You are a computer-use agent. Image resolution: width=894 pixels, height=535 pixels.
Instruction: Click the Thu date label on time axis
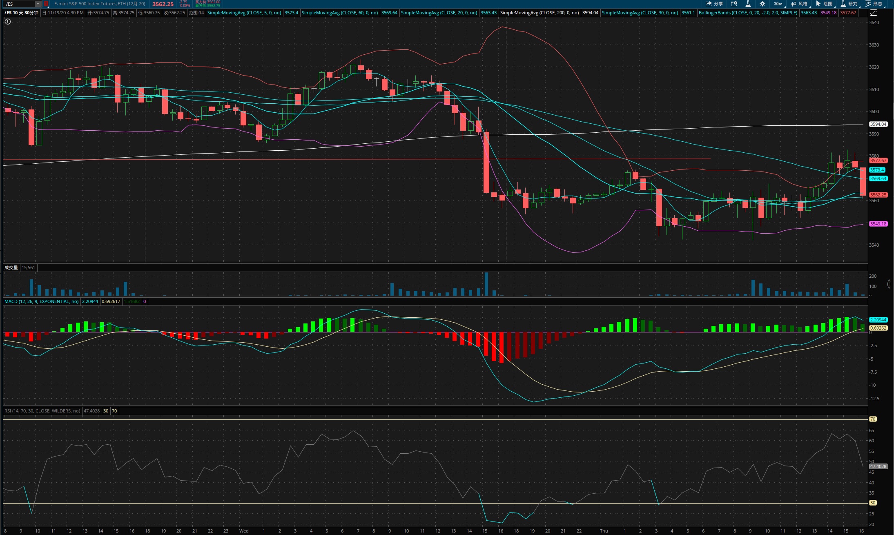click(604, 531)
